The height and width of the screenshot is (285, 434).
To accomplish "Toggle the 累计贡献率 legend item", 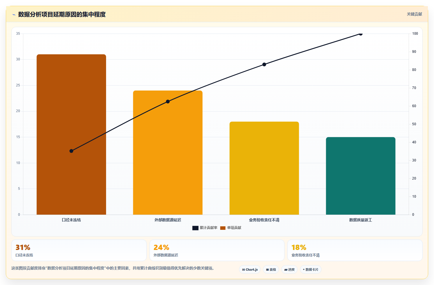I will coord(205,228).
